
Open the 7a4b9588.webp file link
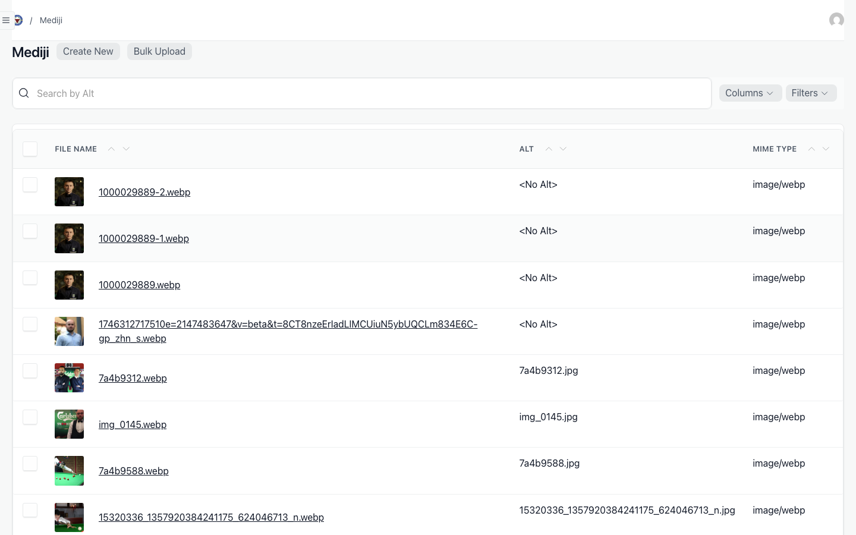click(134, 471)
